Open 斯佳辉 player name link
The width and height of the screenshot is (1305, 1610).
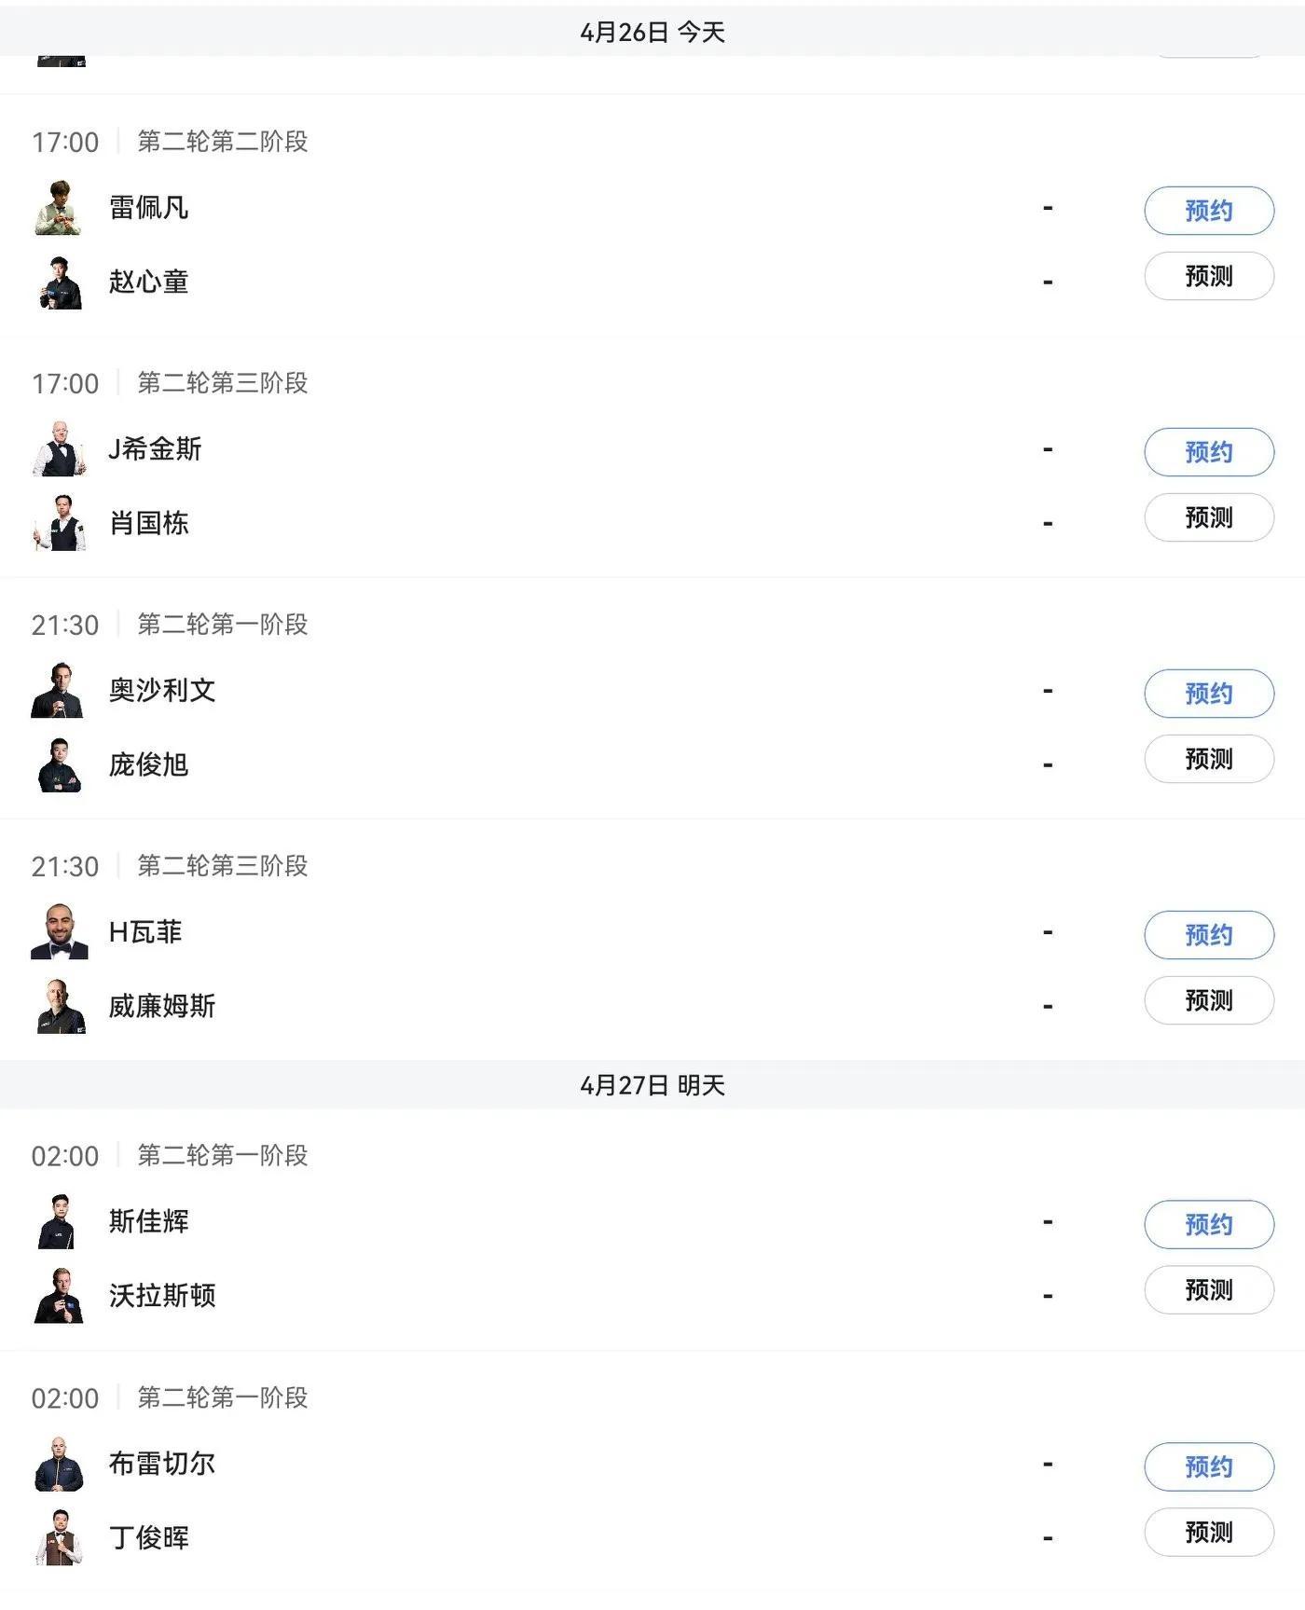(149, 1221)
